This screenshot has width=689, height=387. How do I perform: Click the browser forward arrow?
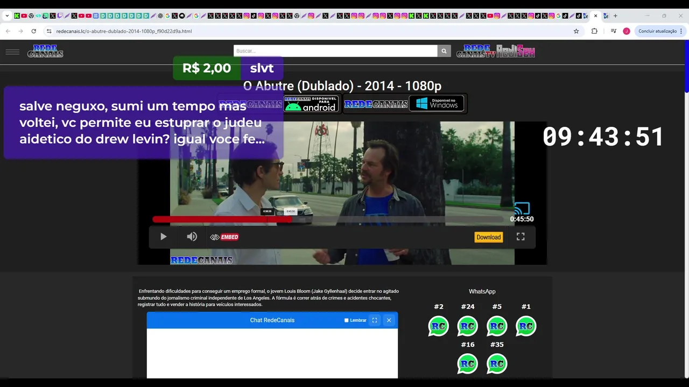(x=21, y=31)
